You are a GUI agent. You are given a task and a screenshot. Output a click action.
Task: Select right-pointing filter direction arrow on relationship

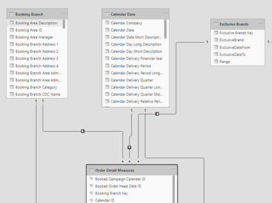coord(83,131)
